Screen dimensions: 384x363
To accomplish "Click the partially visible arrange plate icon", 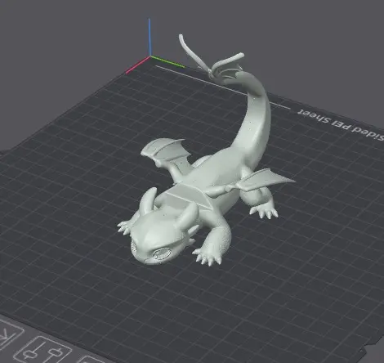I will coord(10,335).
